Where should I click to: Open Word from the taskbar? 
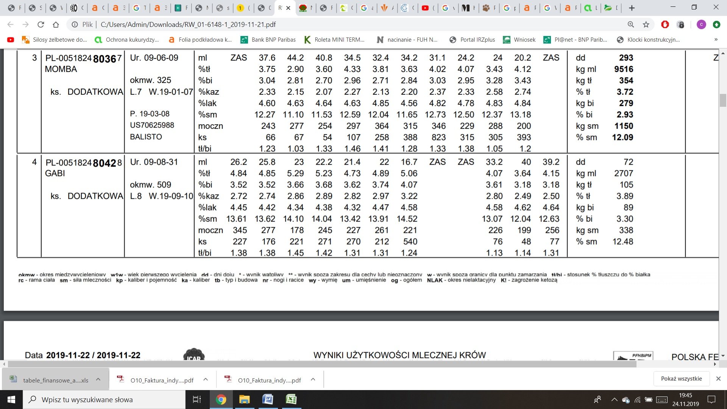pos(268,399)
